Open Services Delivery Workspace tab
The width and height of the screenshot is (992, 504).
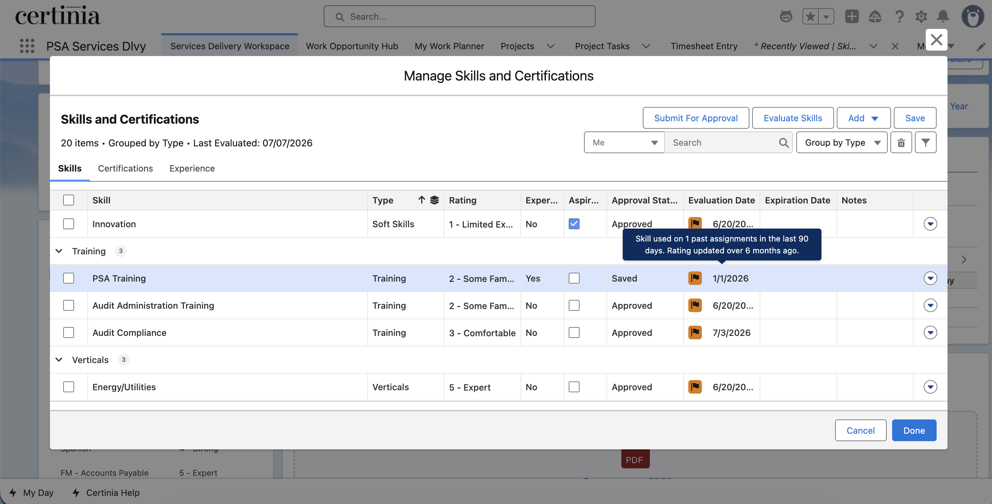[x=230, y=46]
